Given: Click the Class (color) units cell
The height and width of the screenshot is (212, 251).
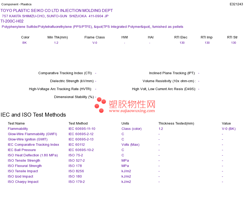Looking at the screenshot, I should point(132,129).
